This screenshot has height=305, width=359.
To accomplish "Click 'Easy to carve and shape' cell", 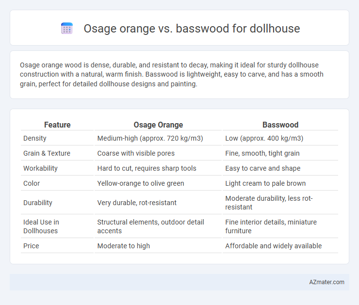I will tap(262, 168).
